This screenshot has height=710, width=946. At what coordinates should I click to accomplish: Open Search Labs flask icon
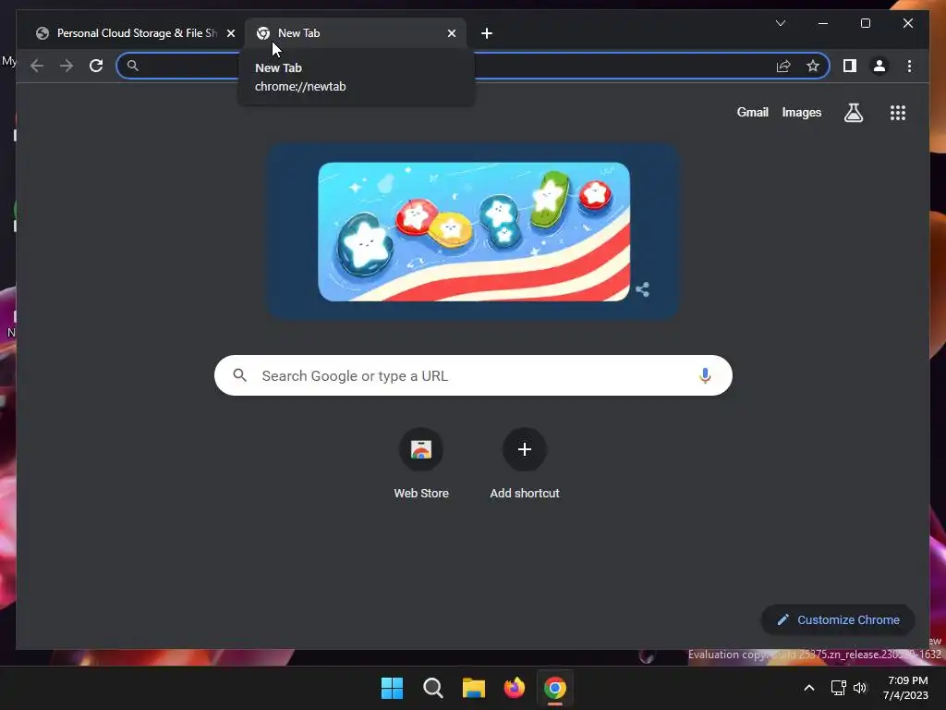tap(853, 112)
